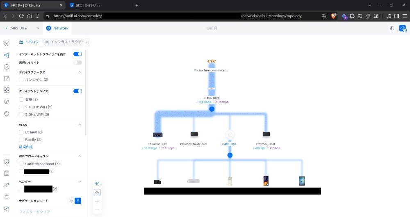Toggle the クライアントデバイス switch
The width and height of the screenshot is (410, 217).
(77, 91)
